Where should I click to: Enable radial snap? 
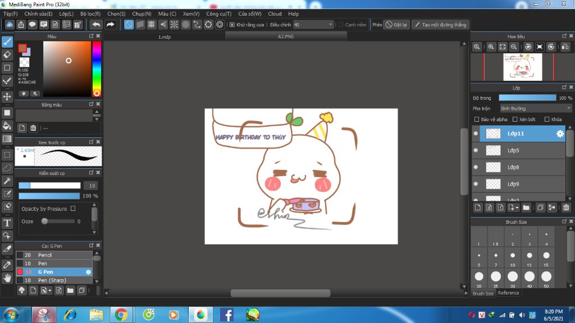pos(174,25)
